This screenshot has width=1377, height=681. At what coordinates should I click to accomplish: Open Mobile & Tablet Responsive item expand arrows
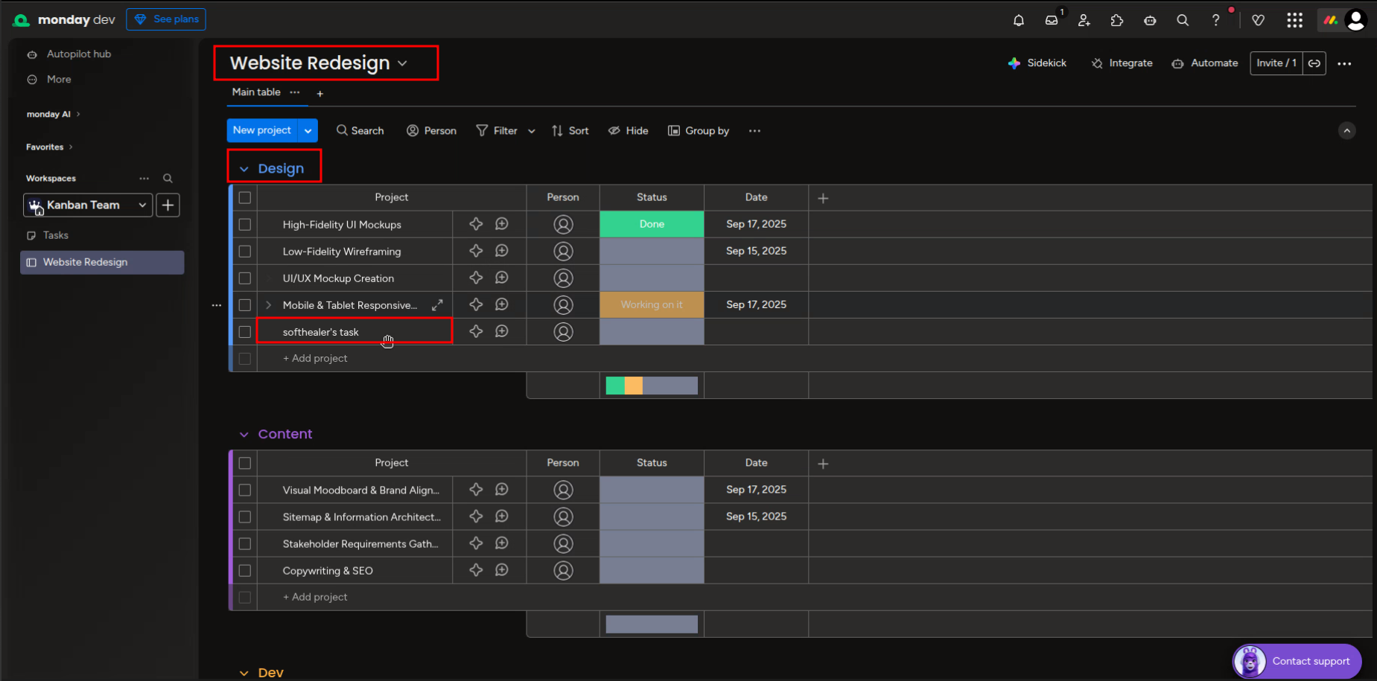tap(437, 305)
